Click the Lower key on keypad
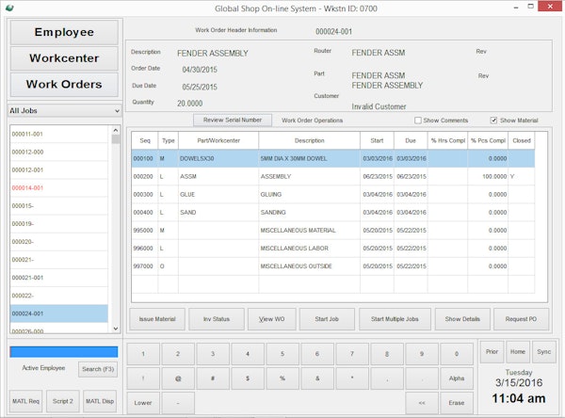The image size is (565, 418). 143,403
